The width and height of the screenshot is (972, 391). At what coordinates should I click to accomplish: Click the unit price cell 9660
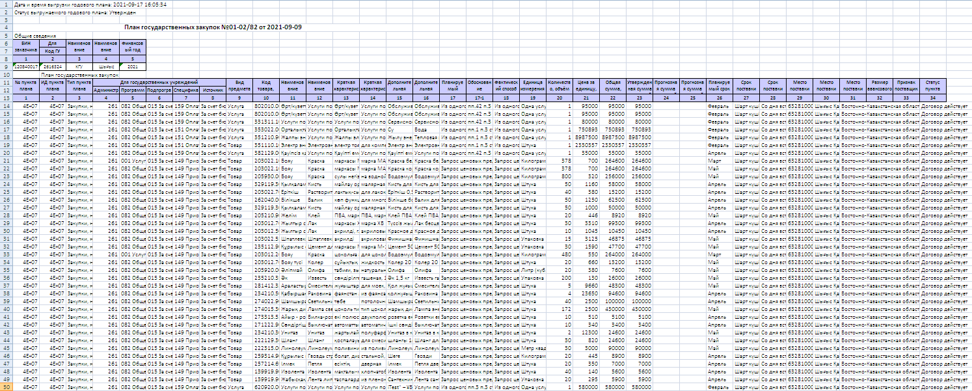click(x=586, y=285)
